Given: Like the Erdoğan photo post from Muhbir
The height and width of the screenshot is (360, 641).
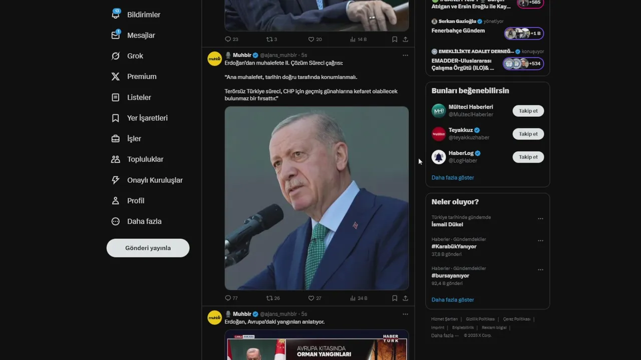Looking at the screenshot, I should (314, 298).
